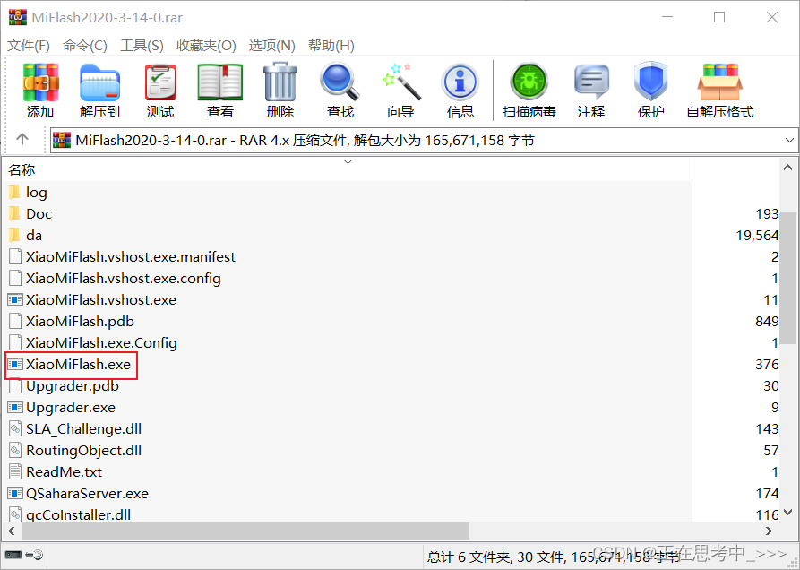This screenshot has height=570, width=800.
Task: Click the archive path address box
Action: tap(424, 141)
